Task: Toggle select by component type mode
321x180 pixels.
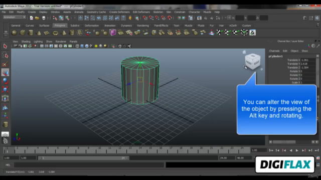Action: click(x=67, y=18)
